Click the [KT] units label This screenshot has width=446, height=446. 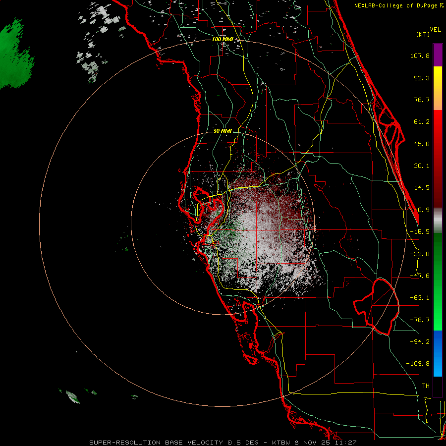point(423,34)
